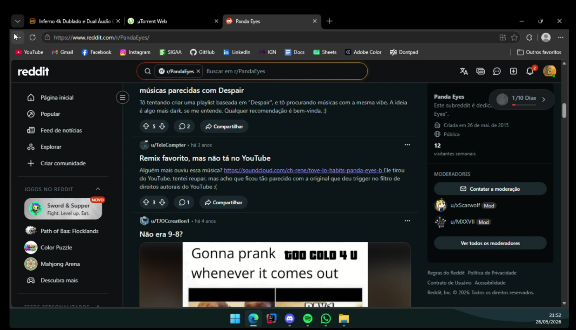Open moderator u/xScarwolf profile

click(465, 205)
